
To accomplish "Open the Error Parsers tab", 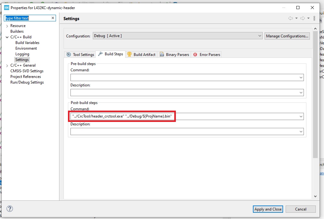I will [207, 54].
